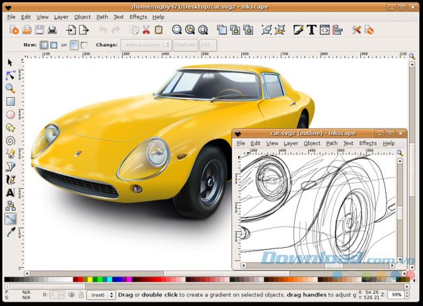Open the Path menu in main window
This screenshot has height=306, width=423.
click(x=102, y=17)
